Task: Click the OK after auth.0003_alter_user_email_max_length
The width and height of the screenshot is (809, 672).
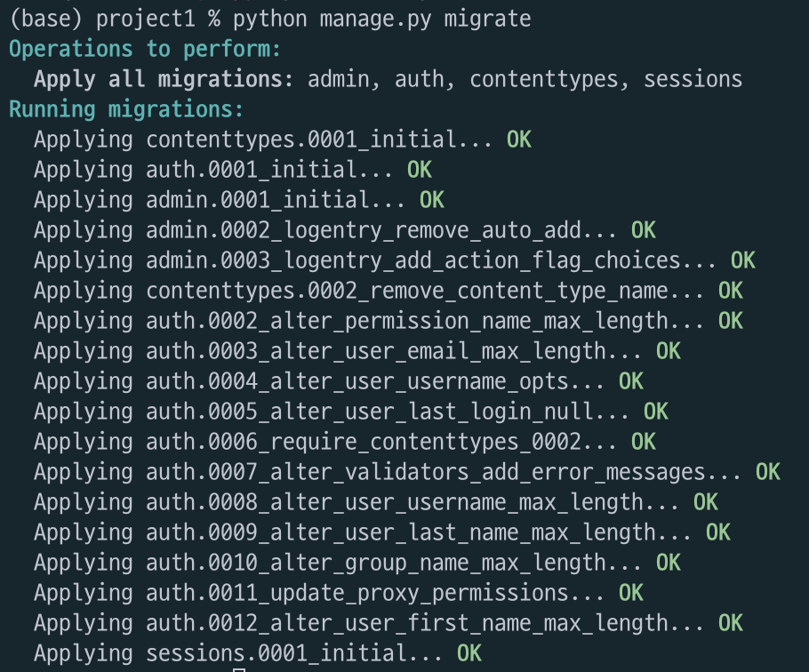Action: pyautogui.click(x=669, y=352)
